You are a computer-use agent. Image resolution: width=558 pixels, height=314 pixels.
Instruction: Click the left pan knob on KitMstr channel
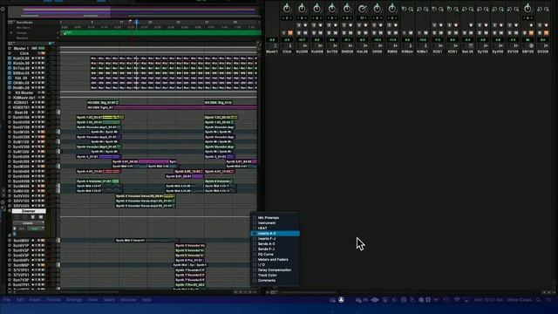404,9
